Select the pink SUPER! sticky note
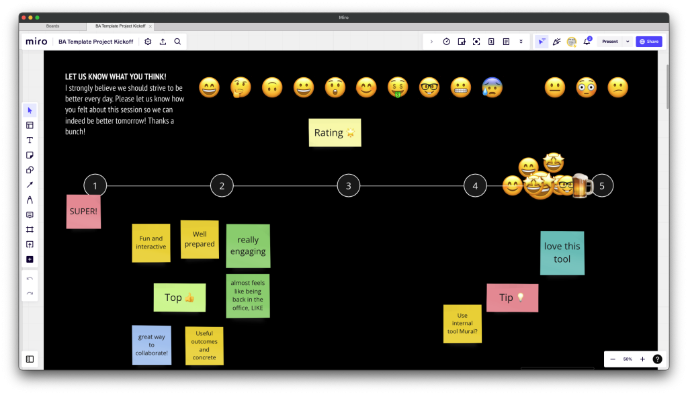The width and height of the screenshot is (688, 395). click(x=83, y=212)
